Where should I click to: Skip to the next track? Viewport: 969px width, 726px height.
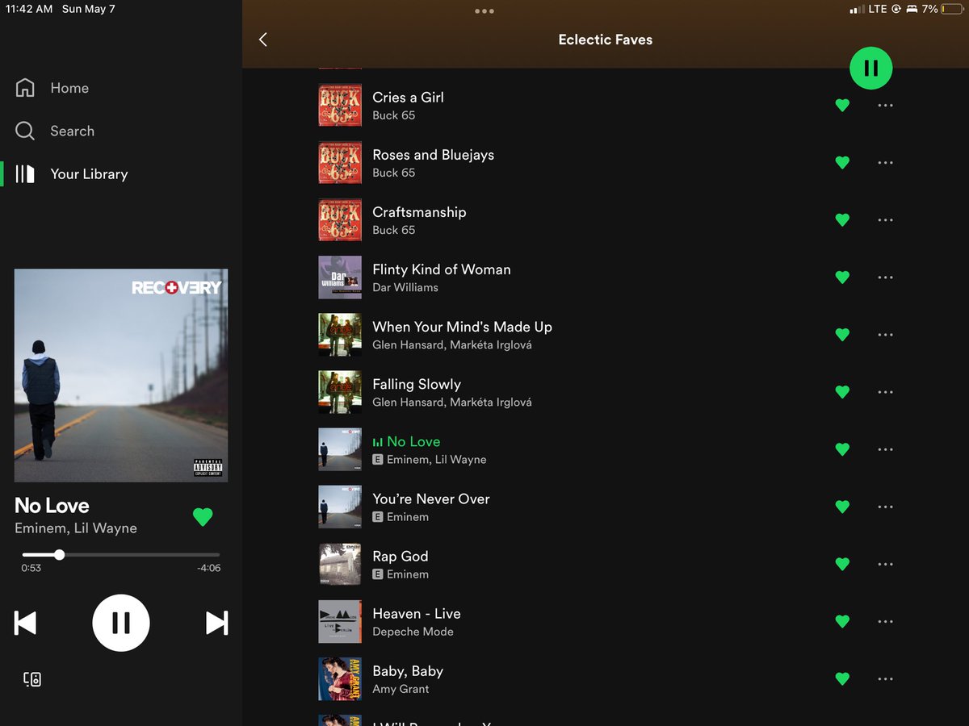pyautogui.click(x=216, y=623)
